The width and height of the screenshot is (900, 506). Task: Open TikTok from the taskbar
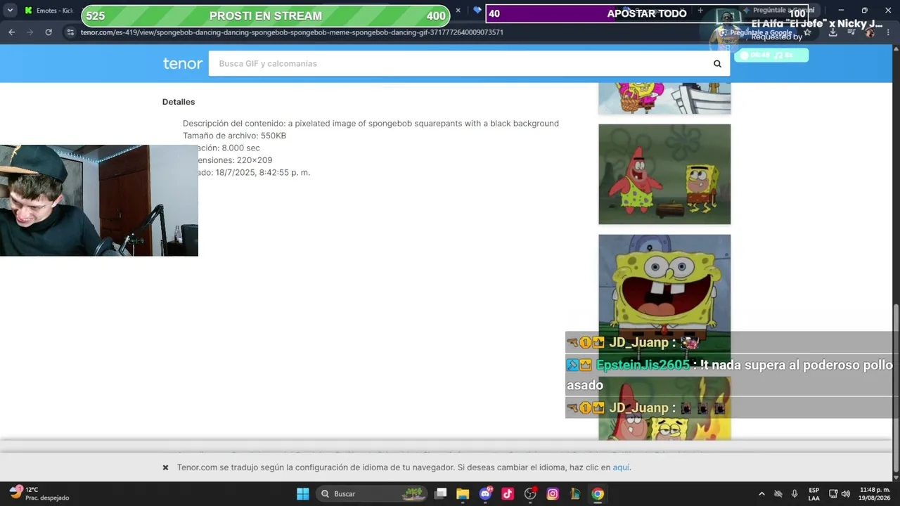pos(508,494)
